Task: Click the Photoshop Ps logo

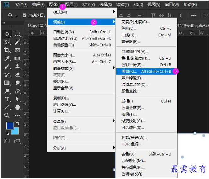Action: 6,5
